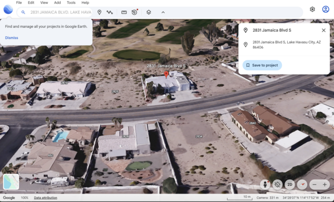This screenshot has width=334, height=202.
Task: Open Settings gear icon
Action: 312,9
